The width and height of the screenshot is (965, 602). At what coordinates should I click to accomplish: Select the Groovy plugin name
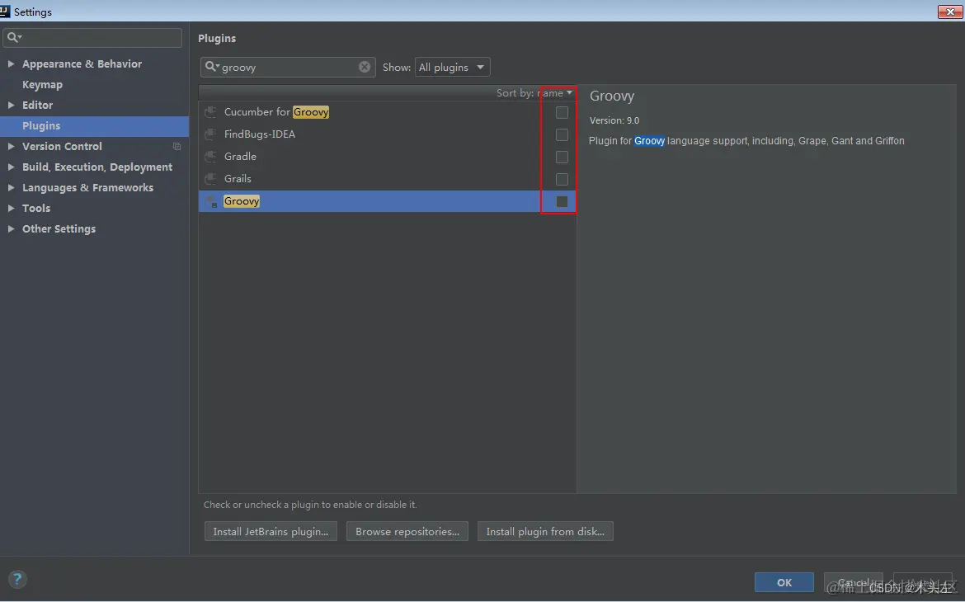[x=241, y=201]
